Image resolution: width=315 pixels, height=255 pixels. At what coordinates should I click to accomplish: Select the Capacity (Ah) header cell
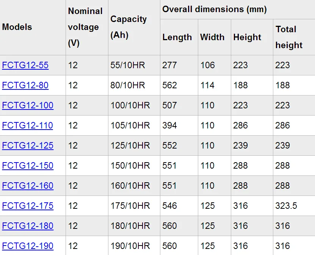[x=129, y=27]
